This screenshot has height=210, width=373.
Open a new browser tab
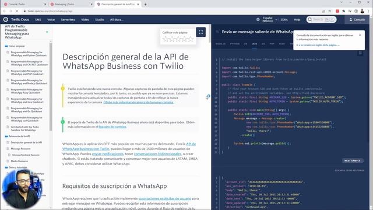[x=145, y=4]
